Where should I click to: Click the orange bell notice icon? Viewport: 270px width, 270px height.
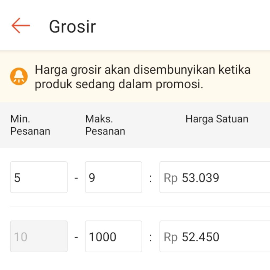point(19,76)
